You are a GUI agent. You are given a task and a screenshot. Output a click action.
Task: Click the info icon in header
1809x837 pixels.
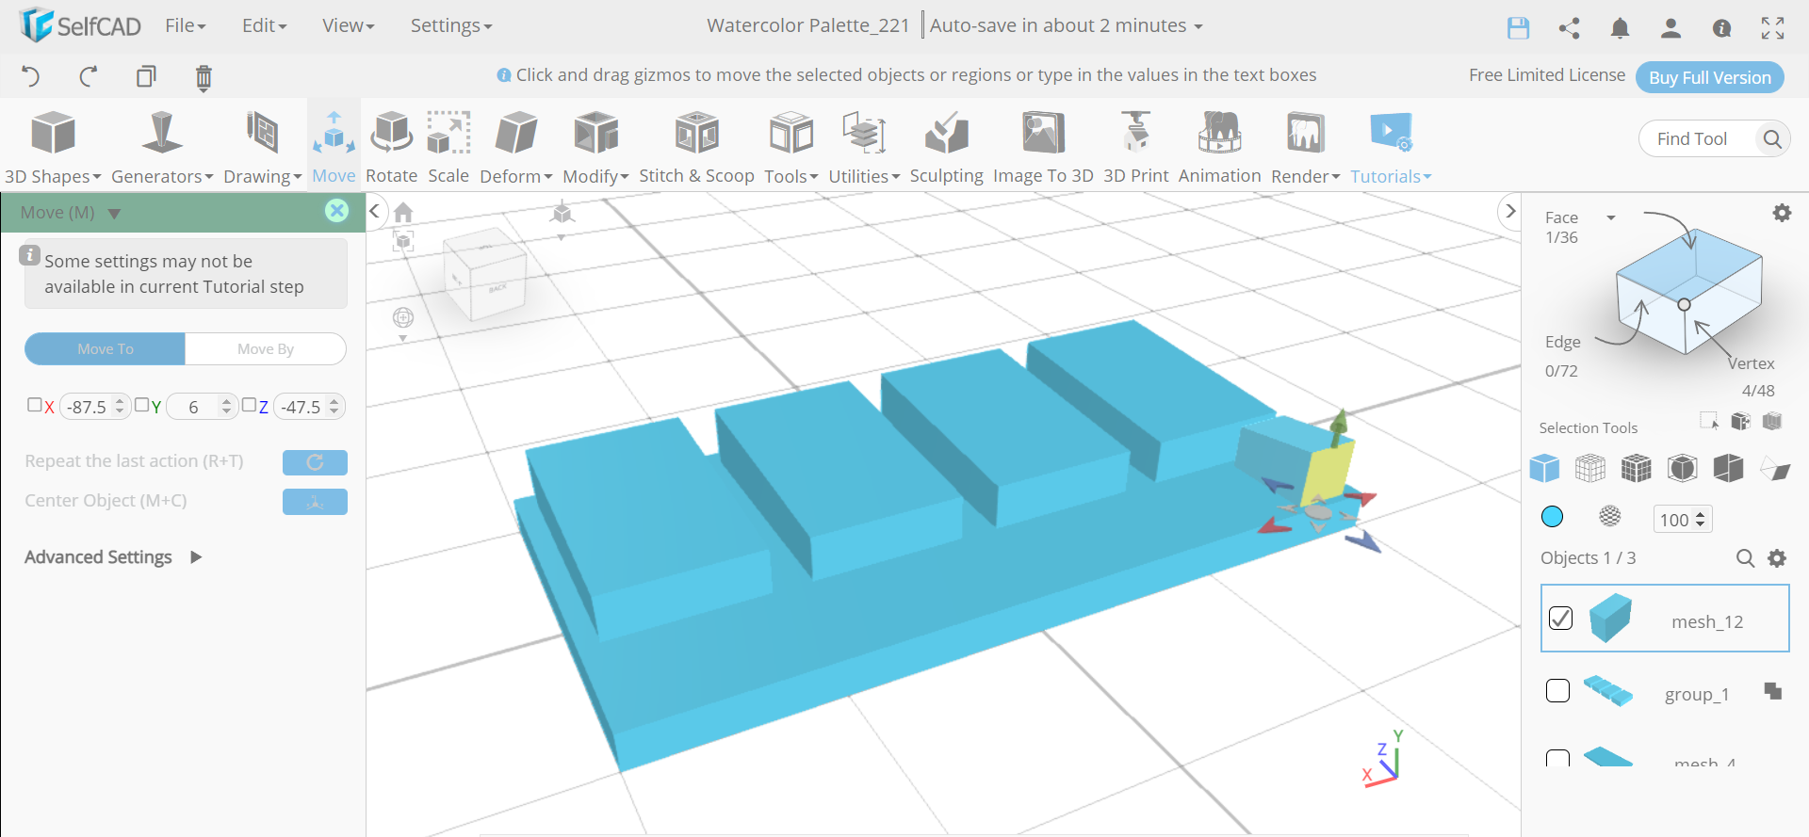[x=1722, y=28]
